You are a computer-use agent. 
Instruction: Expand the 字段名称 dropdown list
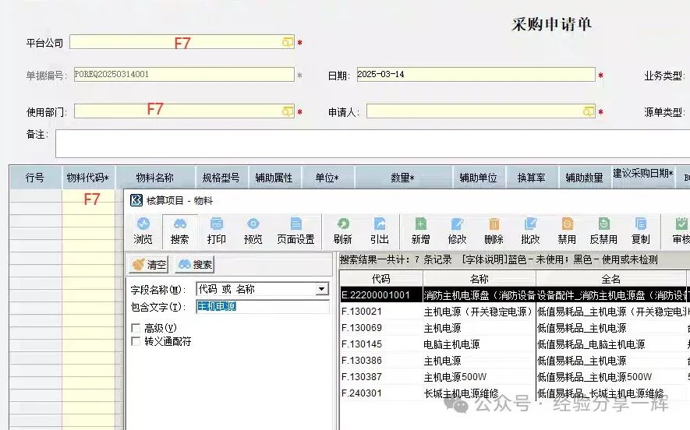pos(321,289)
